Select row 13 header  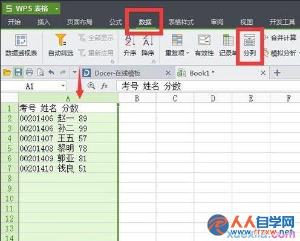point(10,228)
